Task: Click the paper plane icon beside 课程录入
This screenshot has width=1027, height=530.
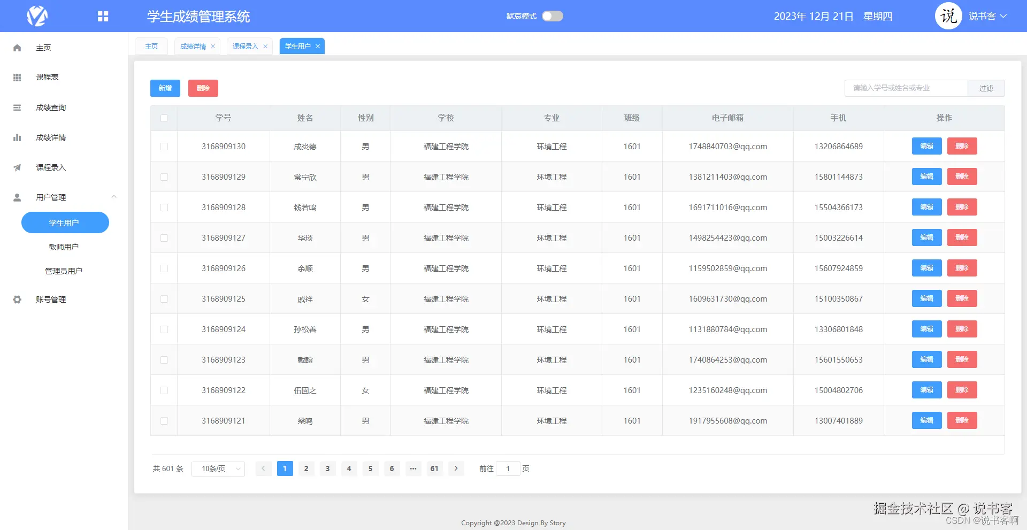Action: click(17, 167)
